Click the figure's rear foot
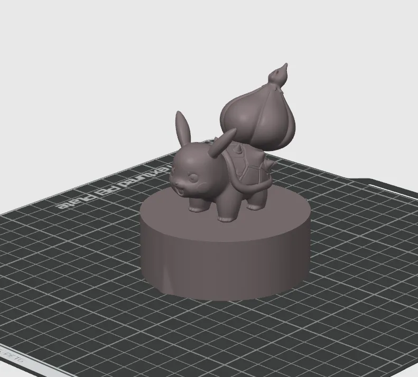Viewport: 418px width, 377px height. pos(255,206)
